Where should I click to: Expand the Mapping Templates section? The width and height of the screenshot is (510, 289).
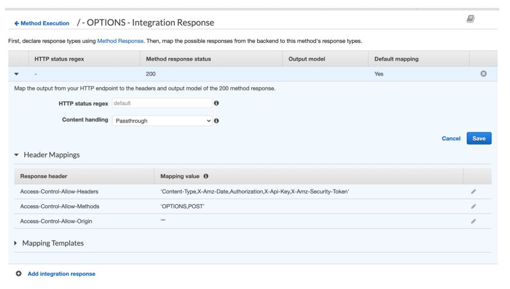click(16, 243)
